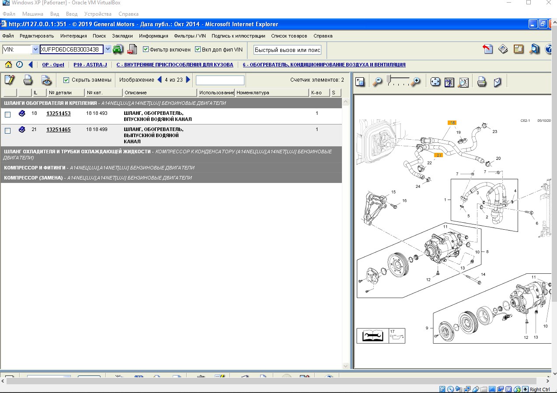
Task: Print the illustration using its printer icon
Action: pyautogui.click(x=481, y=82)
